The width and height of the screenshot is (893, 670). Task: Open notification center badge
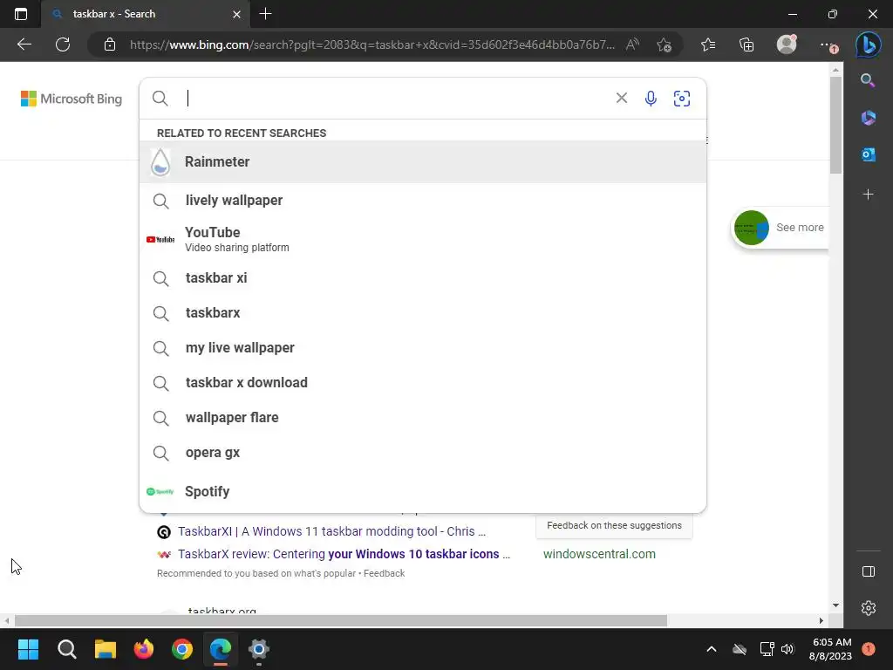click(x=868, y=649)
